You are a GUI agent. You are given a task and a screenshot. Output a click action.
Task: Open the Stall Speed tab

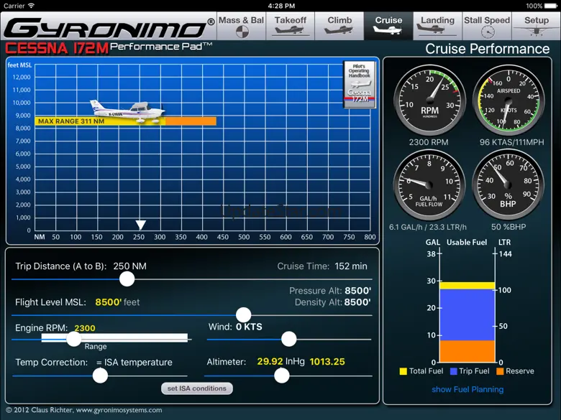point(487,25)
